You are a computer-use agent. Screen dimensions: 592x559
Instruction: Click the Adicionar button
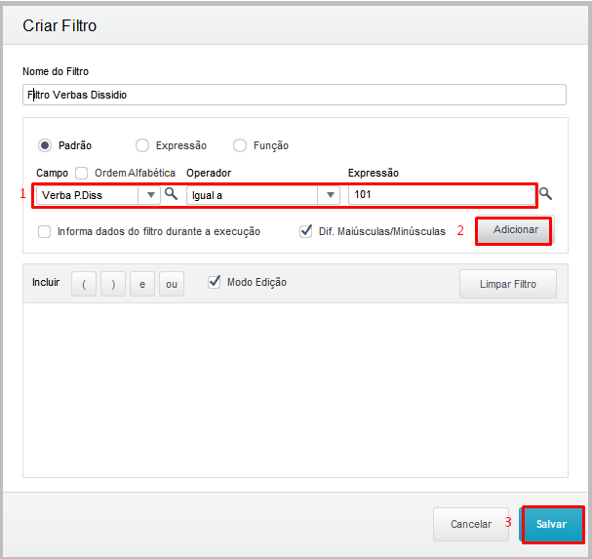click(x=515, y=229)
